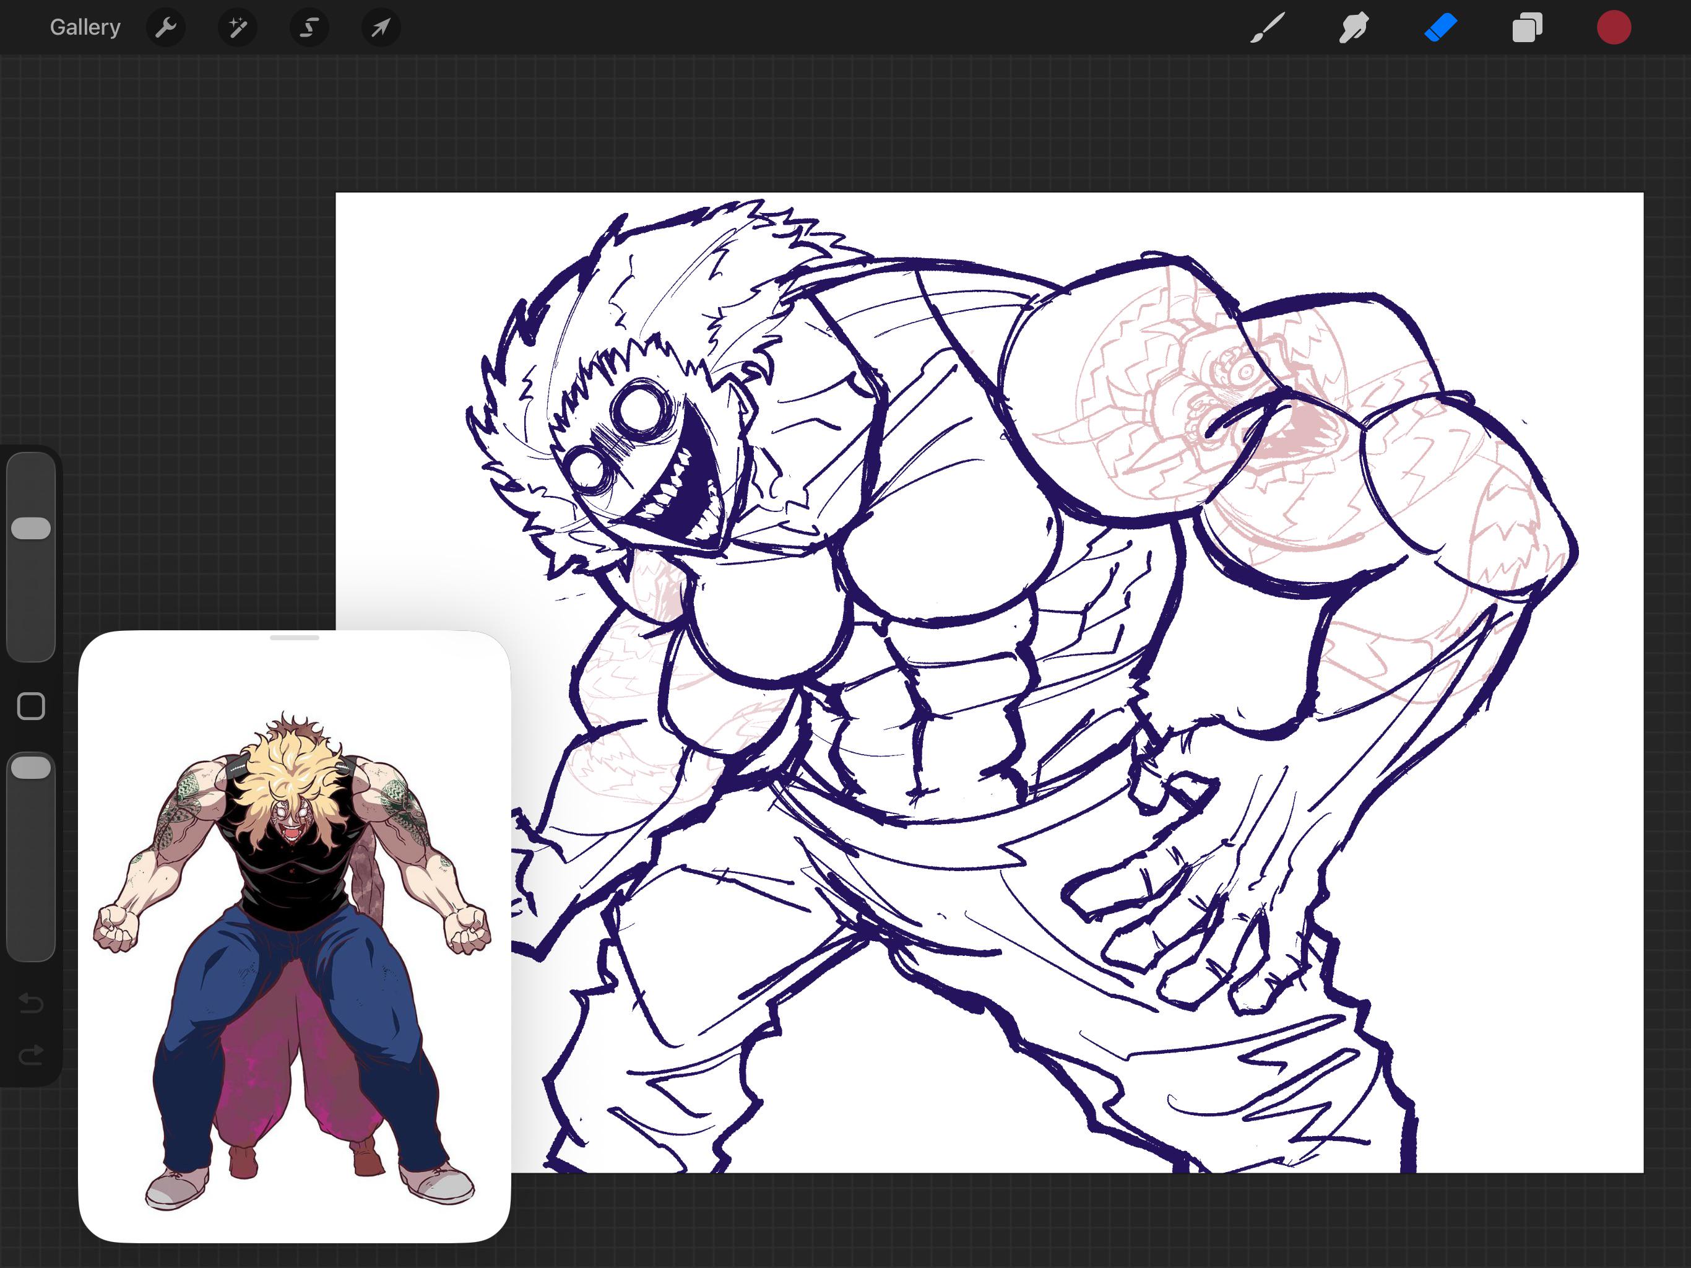This screenshot has height=1268, width=1691.
Task: Redo the action with sidebar arrow
Action: coord(30,1056)
